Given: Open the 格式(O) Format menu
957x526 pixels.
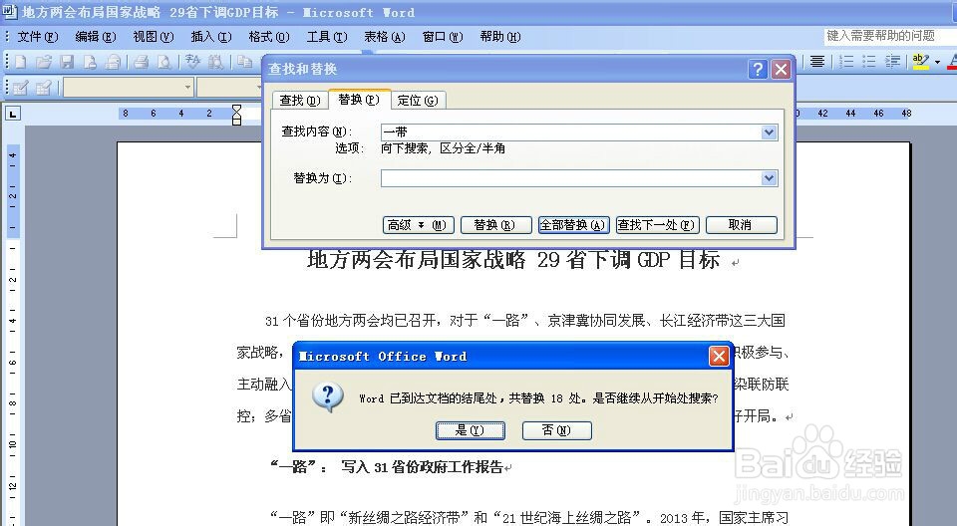Looking at the screenshot, I should click(268, 37).
